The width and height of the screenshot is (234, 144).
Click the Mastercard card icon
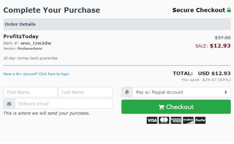[x=164, y=120]
